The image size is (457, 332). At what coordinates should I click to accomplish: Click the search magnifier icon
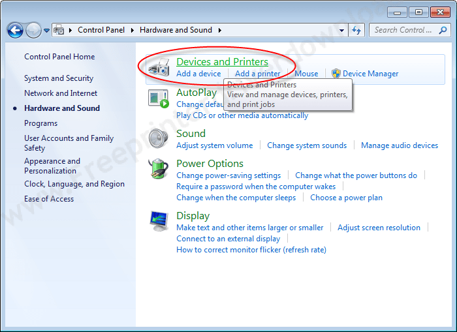click(443, 30)
